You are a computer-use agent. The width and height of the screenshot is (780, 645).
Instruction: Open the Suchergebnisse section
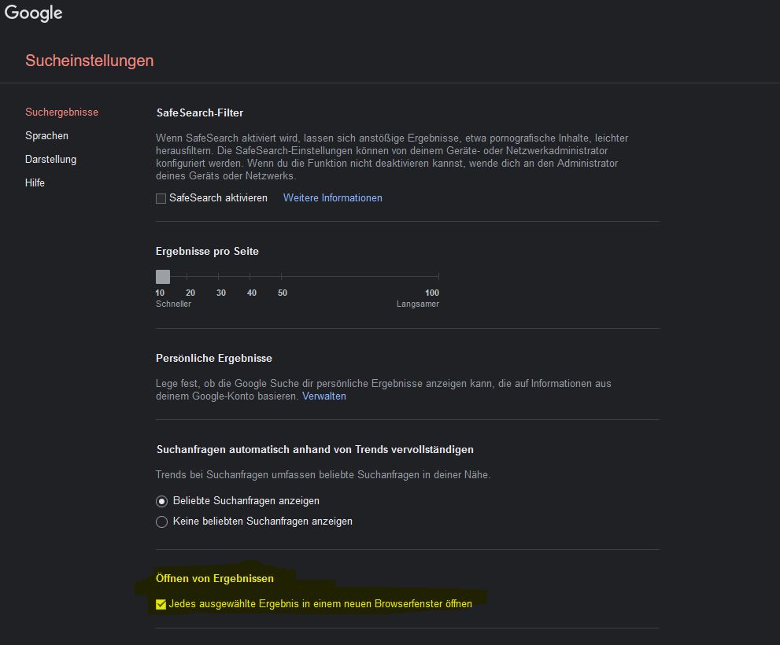coord(61,112)
